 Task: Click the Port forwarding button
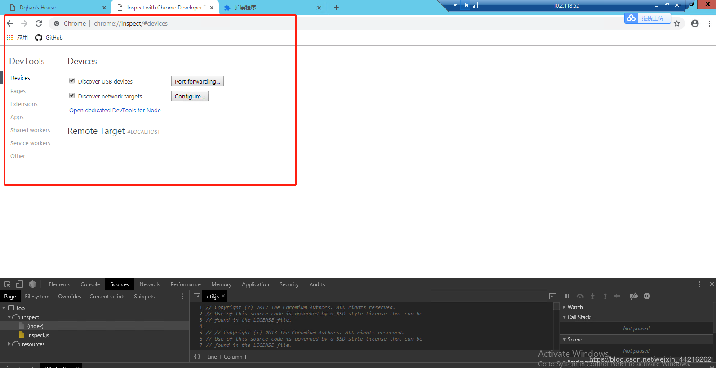click(x=197, y=81)
